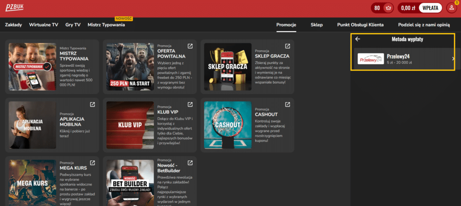Open the Mistrz Typowania promo image
The height and width of the screenshot is (206, 461).
[x=32, y=67]
